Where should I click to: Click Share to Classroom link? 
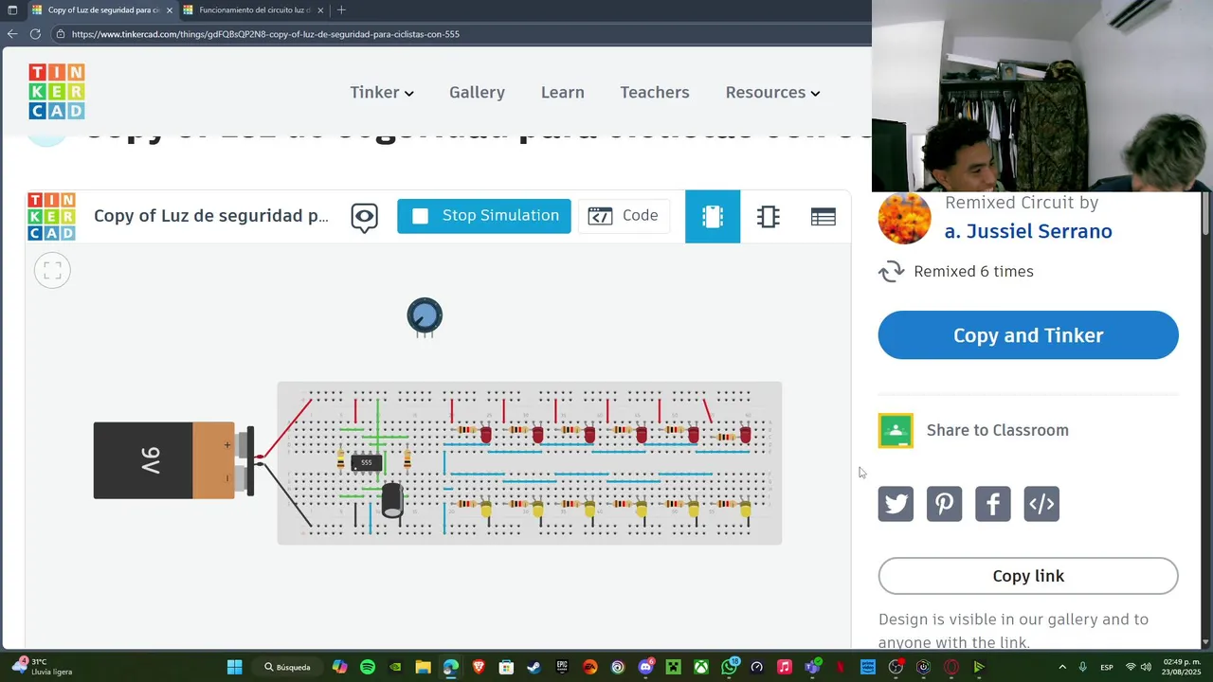[997, 430]
